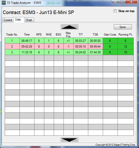Click the Running PL value 18
139x148 pixels.
click(125, 52)
